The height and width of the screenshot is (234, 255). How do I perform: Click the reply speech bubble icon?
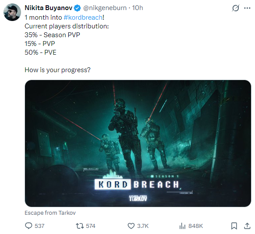pos(28,226)
